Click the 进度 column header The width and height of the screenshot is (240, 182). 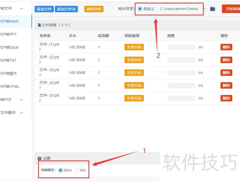(x=171, y=36)
